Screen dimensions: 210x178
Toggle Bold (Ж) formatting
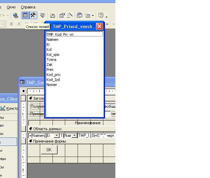[11, 24]
